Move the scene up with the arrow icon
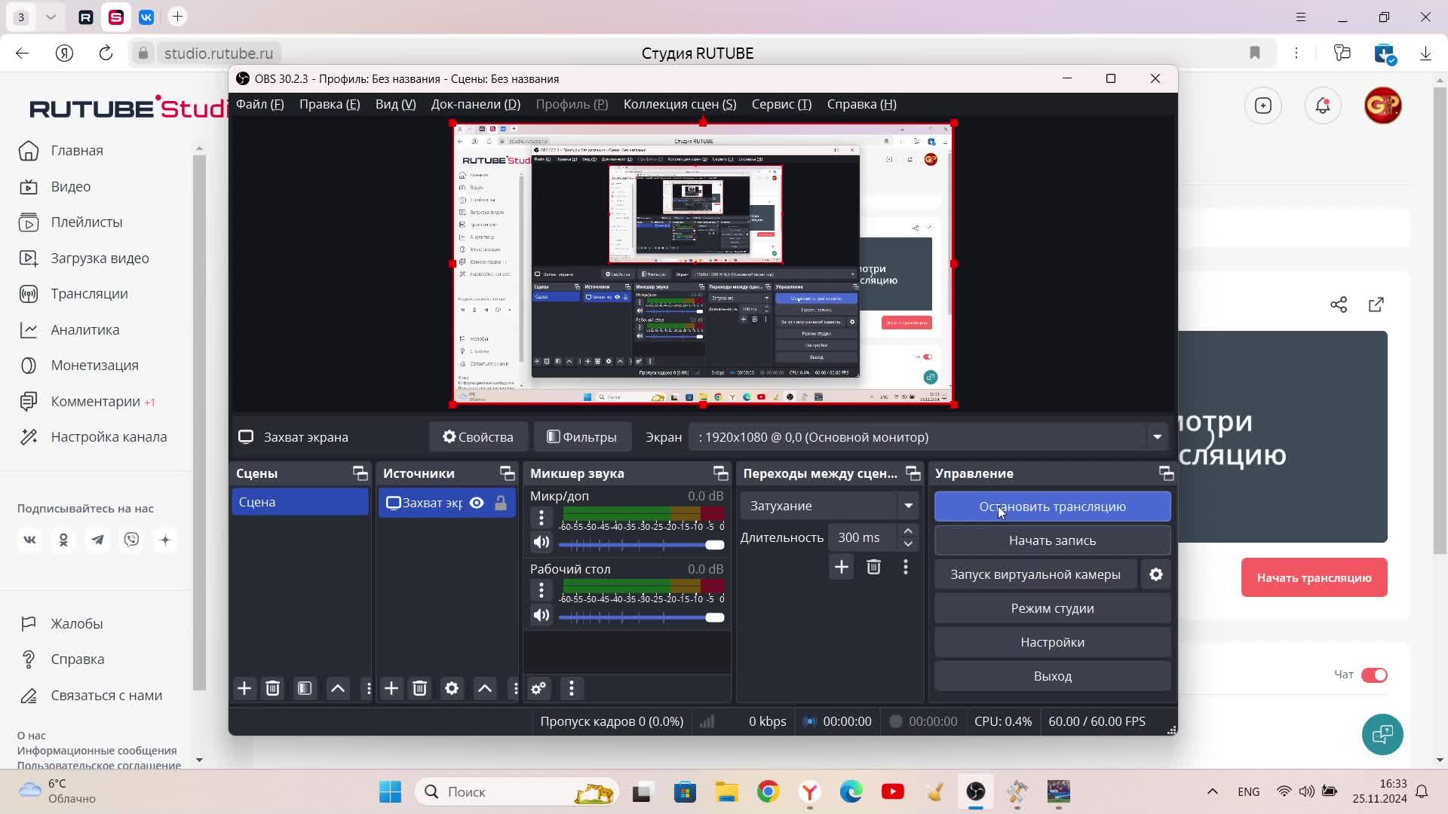The image size is (1448, 814). click(x=338, y=688)
